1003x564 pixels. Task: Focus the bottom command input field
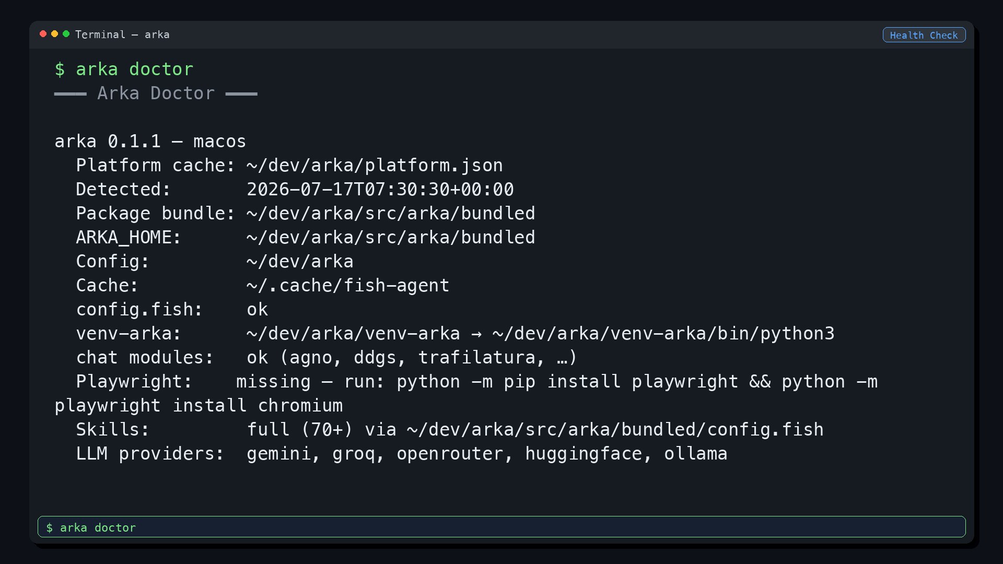(501, 526)
